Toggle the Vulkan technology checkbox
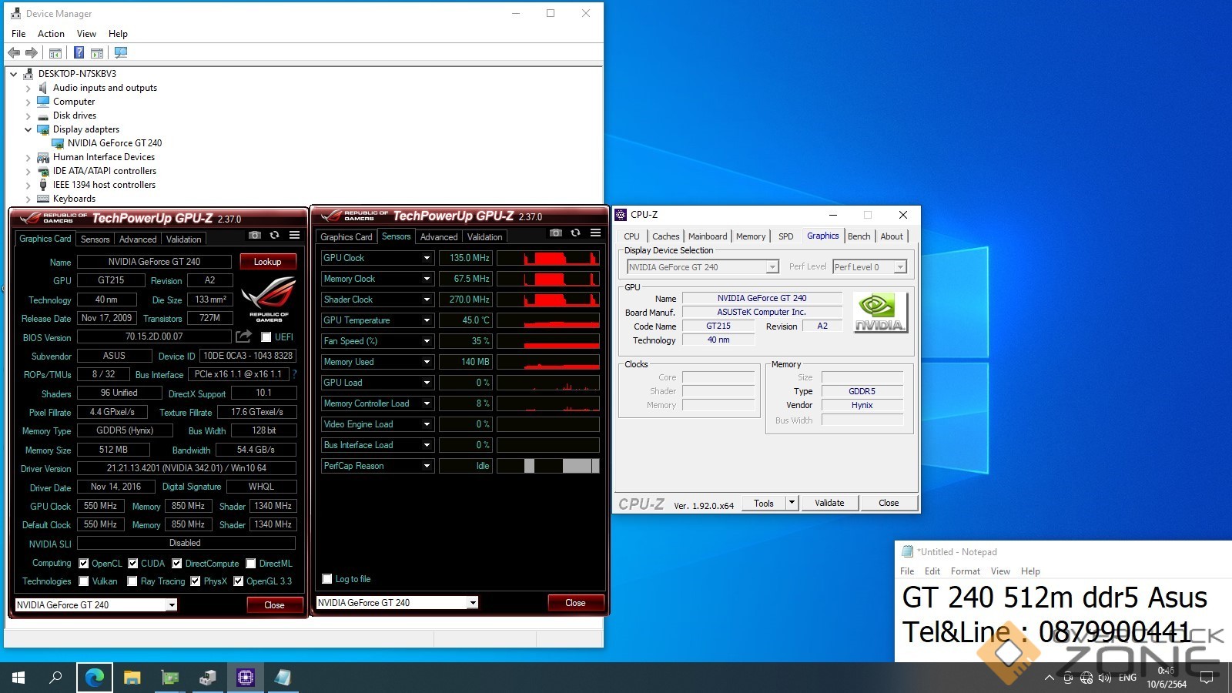The width and height of the screenshot is (1232, 693). (84, 581)
